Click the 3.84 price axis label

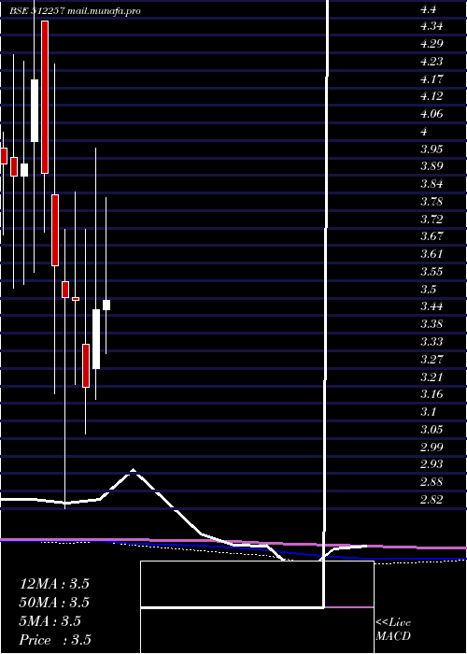pyautogui.click(x=432, y=184)
